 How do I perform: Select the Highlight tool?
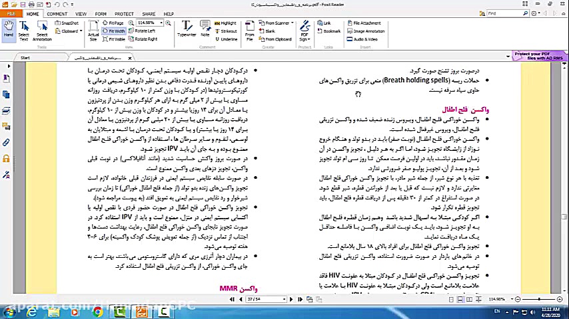point(225,23)
